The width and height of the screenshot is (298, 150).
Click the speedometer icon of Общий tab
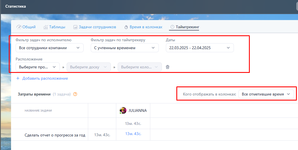tap(19, 27)
